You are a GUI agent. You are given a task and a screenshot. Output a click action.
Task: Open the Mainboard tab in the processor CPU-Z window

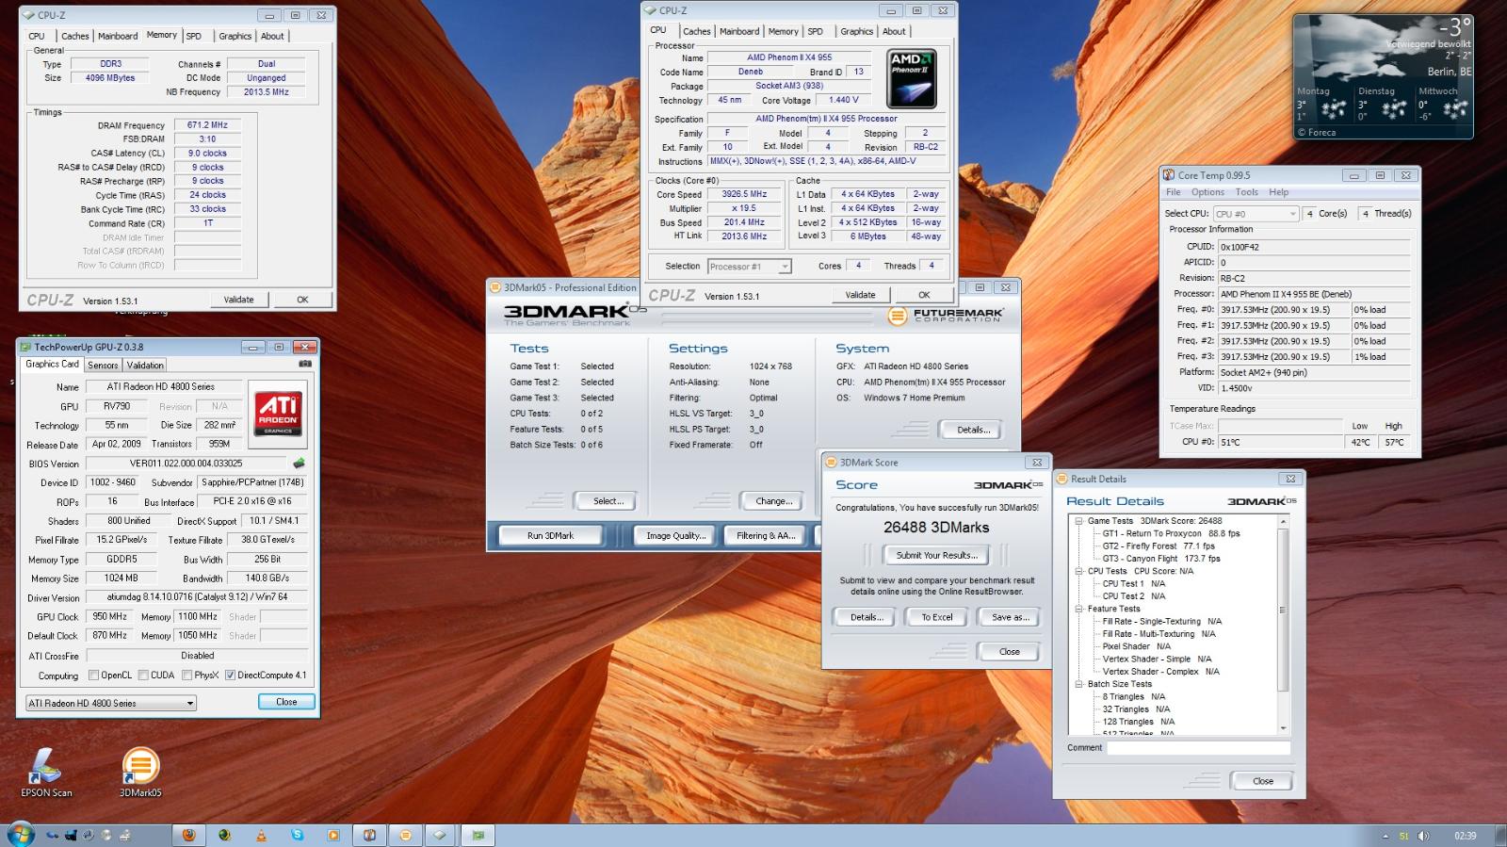739,31
